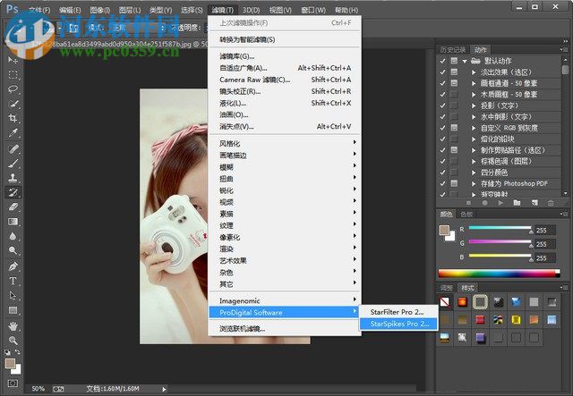Switch to the 色板 tab
Viewport: 573px width, 396px height.
pyautogui.click(x=466, y=215)
